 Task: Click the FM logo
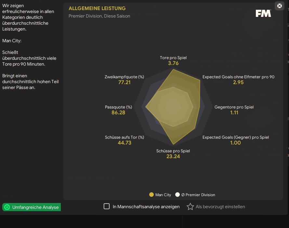pyautogui.click(x=263, y=13)
